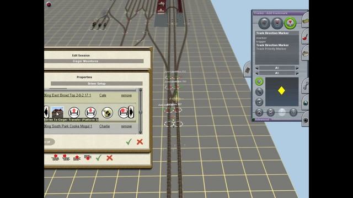The width and height of the screenshot is (353, 198).
Task: Open the Objects tab on right edge
Action: point(305,53)
